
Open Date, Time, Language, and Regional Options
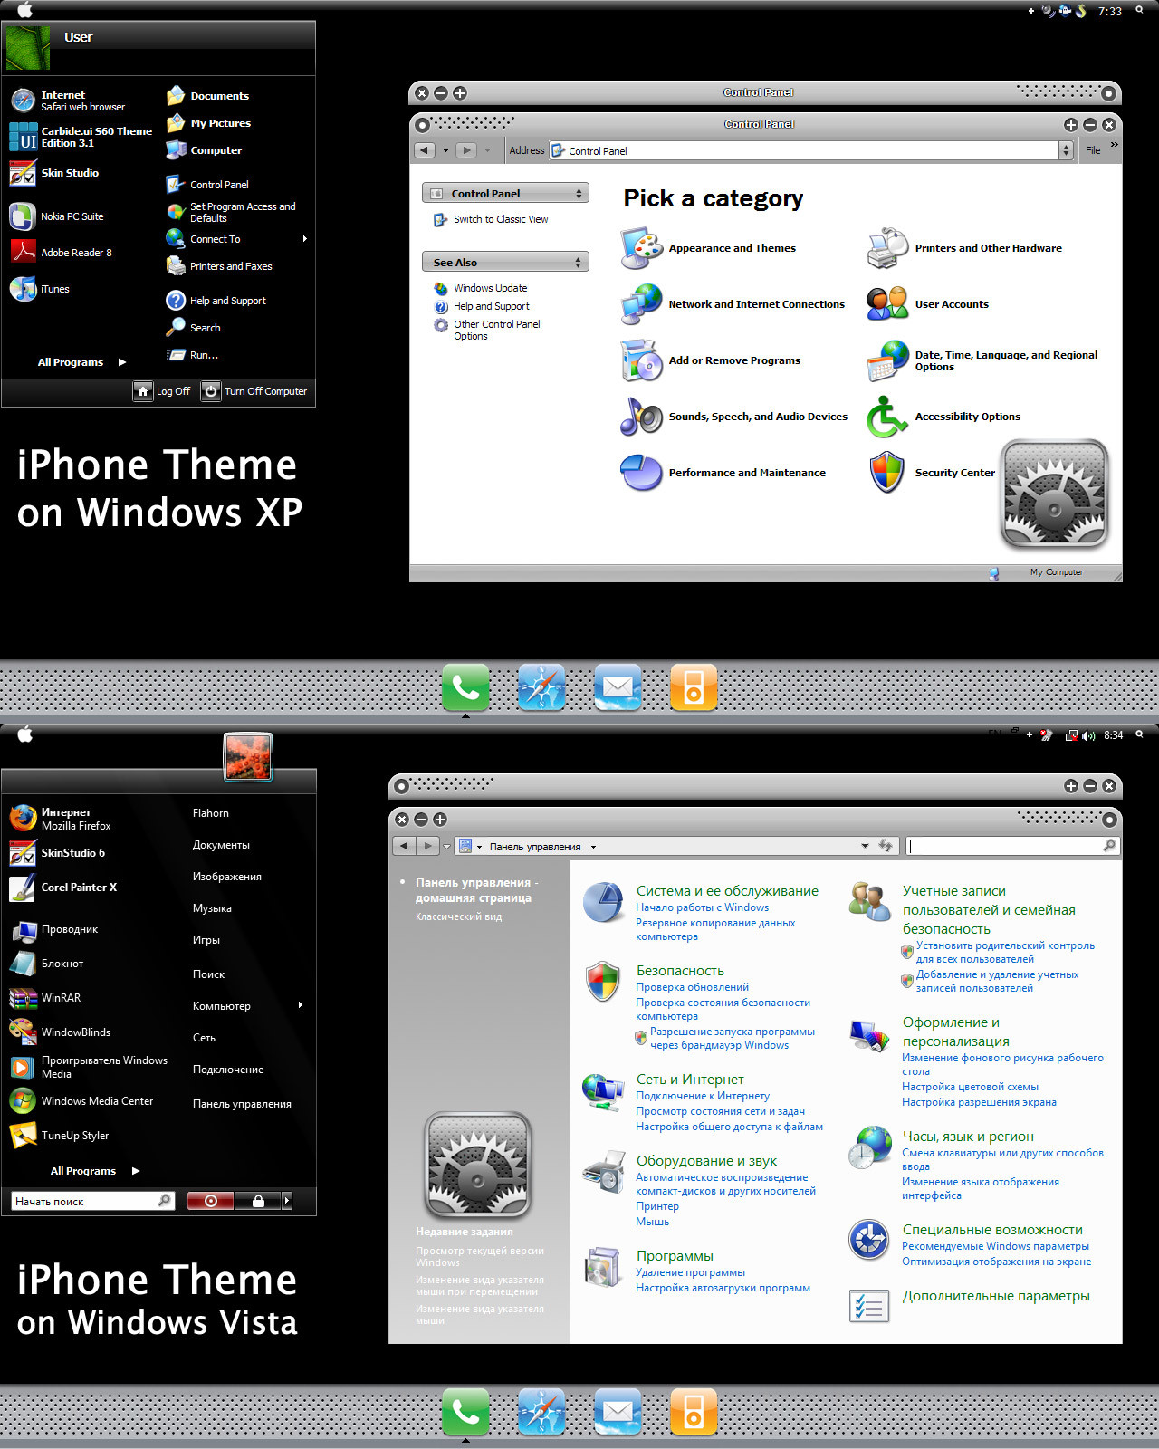982,360
